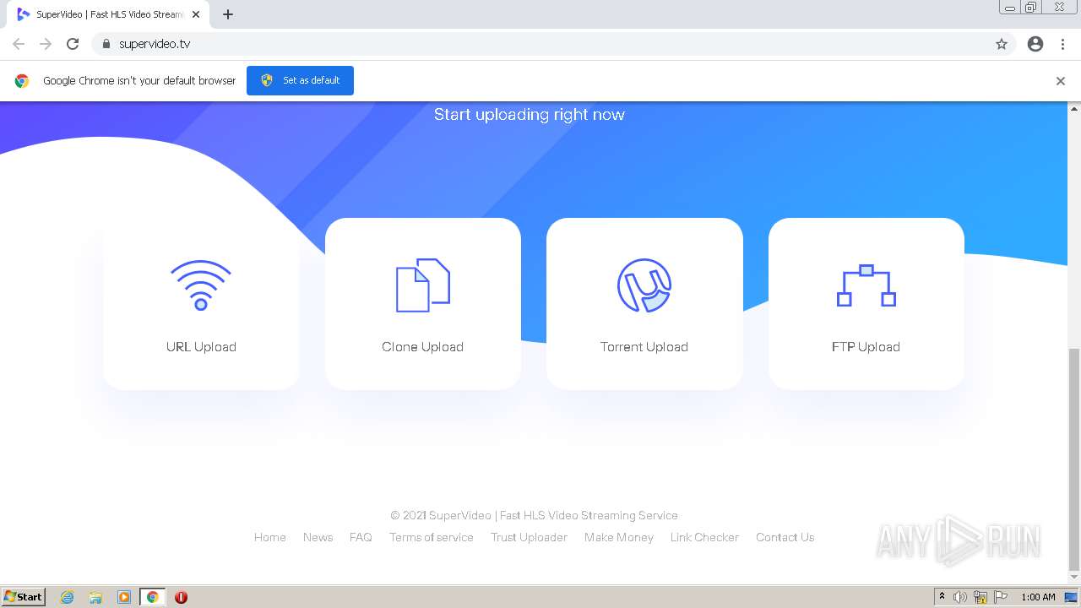Screen dimensions: 1081x608
Task: Launch Internet Explorer from taskbar
Action: 67,597
